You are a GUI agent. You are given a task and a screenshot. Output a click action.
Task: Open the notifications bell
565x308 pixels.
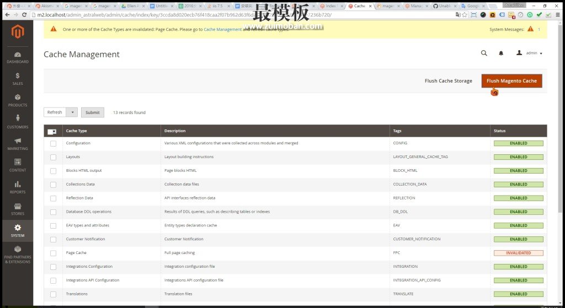501,53
